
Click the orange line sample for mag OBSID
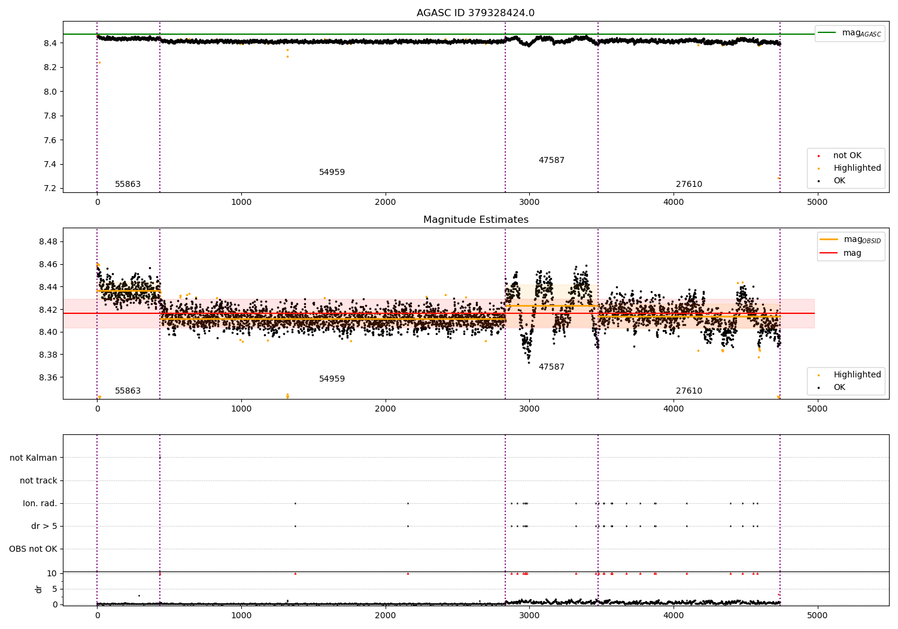coord(829,240)
